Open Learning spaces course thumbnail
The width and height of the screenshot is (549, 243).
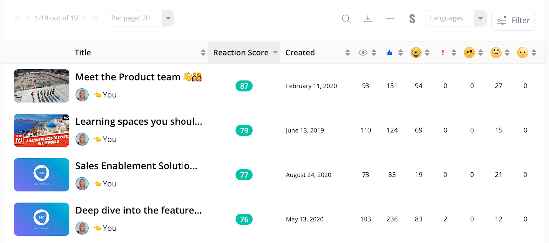coord(42,130)
